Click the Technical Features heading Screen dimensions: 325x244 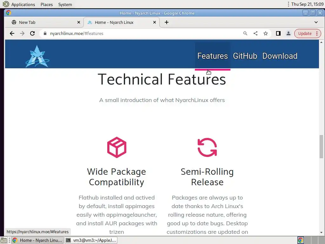pyautogui.click(x=162, y=79)
